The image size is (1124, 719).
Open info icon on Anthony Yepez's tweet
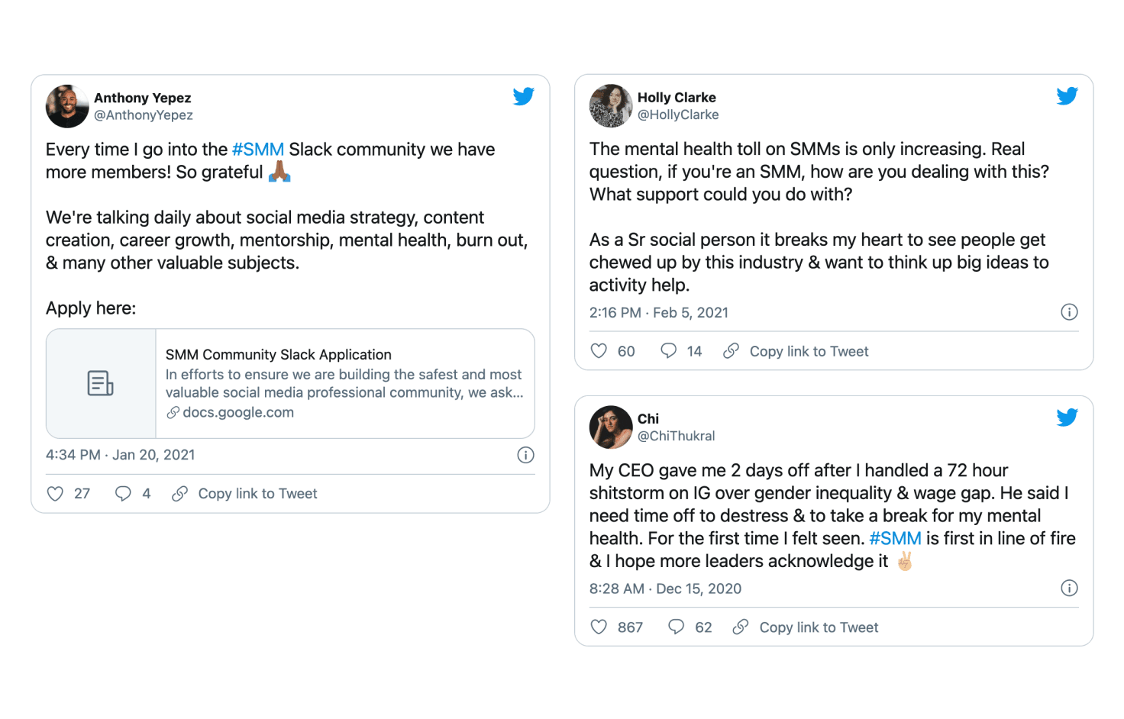pyautogui.click(x=525, y=455)
